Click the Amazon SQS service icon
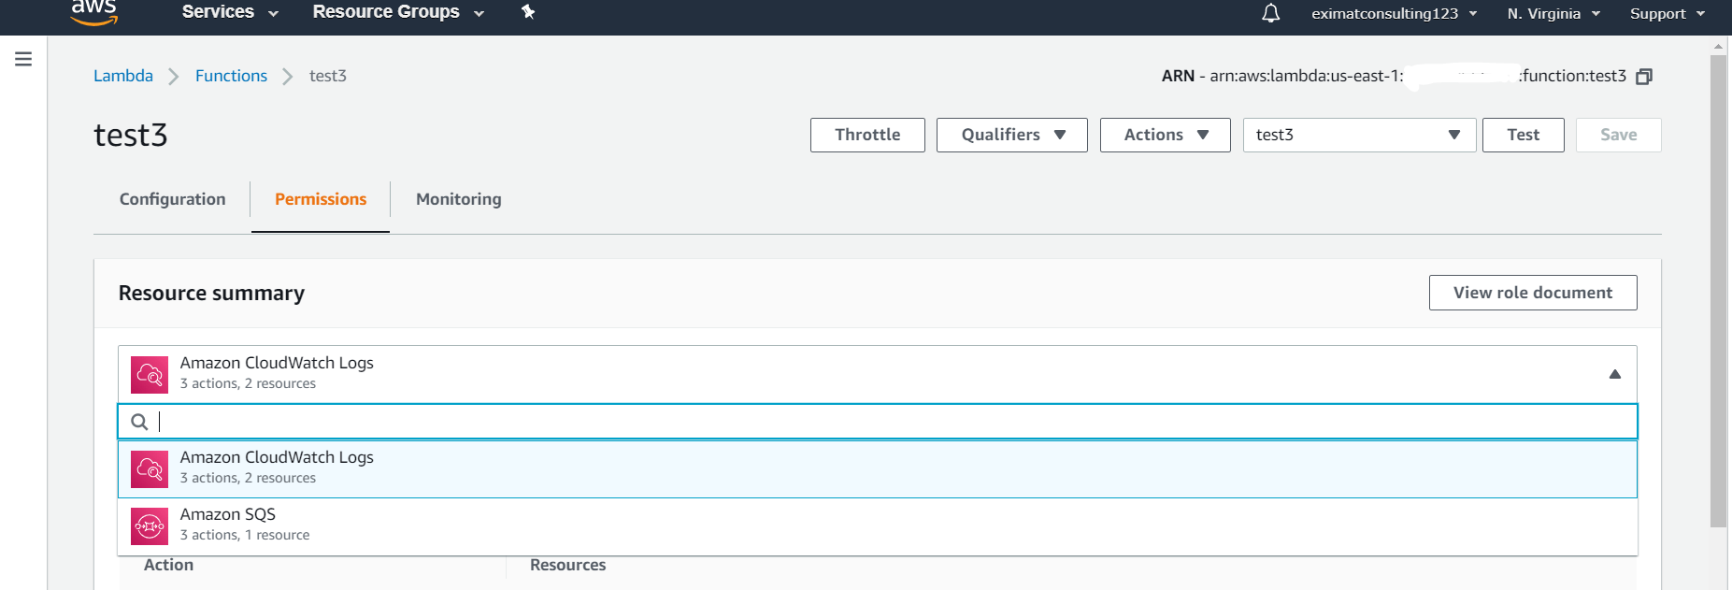The height and width of the screenshot is (590, 1732). pyautogui.click(x=150, y=526)
